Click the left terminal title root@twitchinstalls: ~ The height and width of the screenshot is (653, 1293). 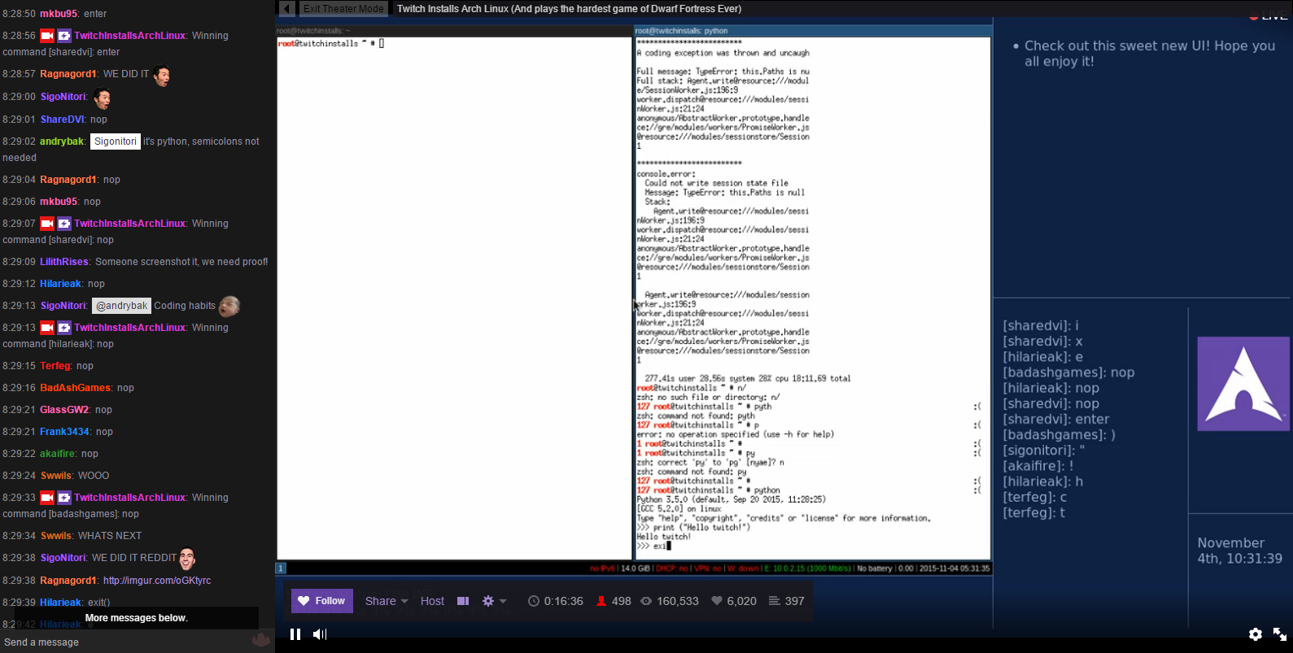pos(313,31)
